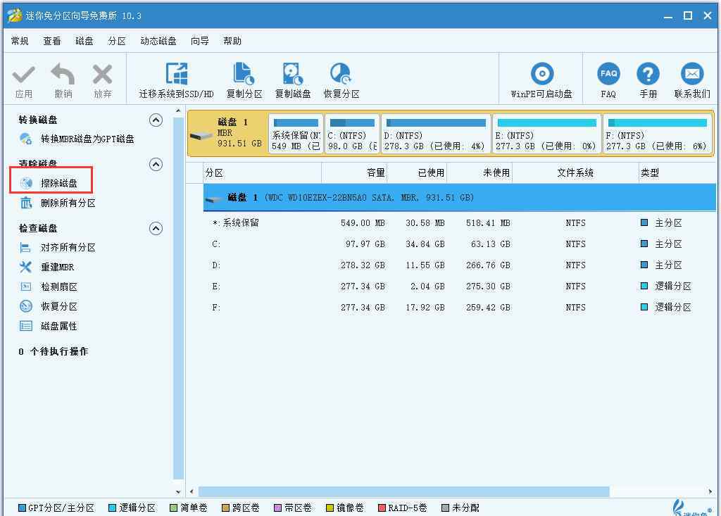721x516 pixels.
Task: Sort by the 容量 column header
Action: pyautogui.click(x=354, y=173)
